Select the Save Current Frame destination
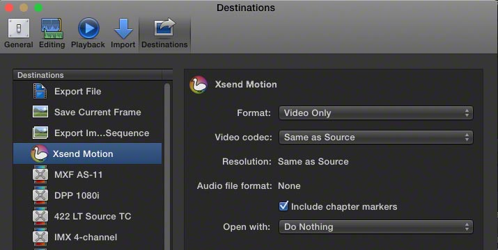This screenshot has width=498, height=250. pos(87,112)
